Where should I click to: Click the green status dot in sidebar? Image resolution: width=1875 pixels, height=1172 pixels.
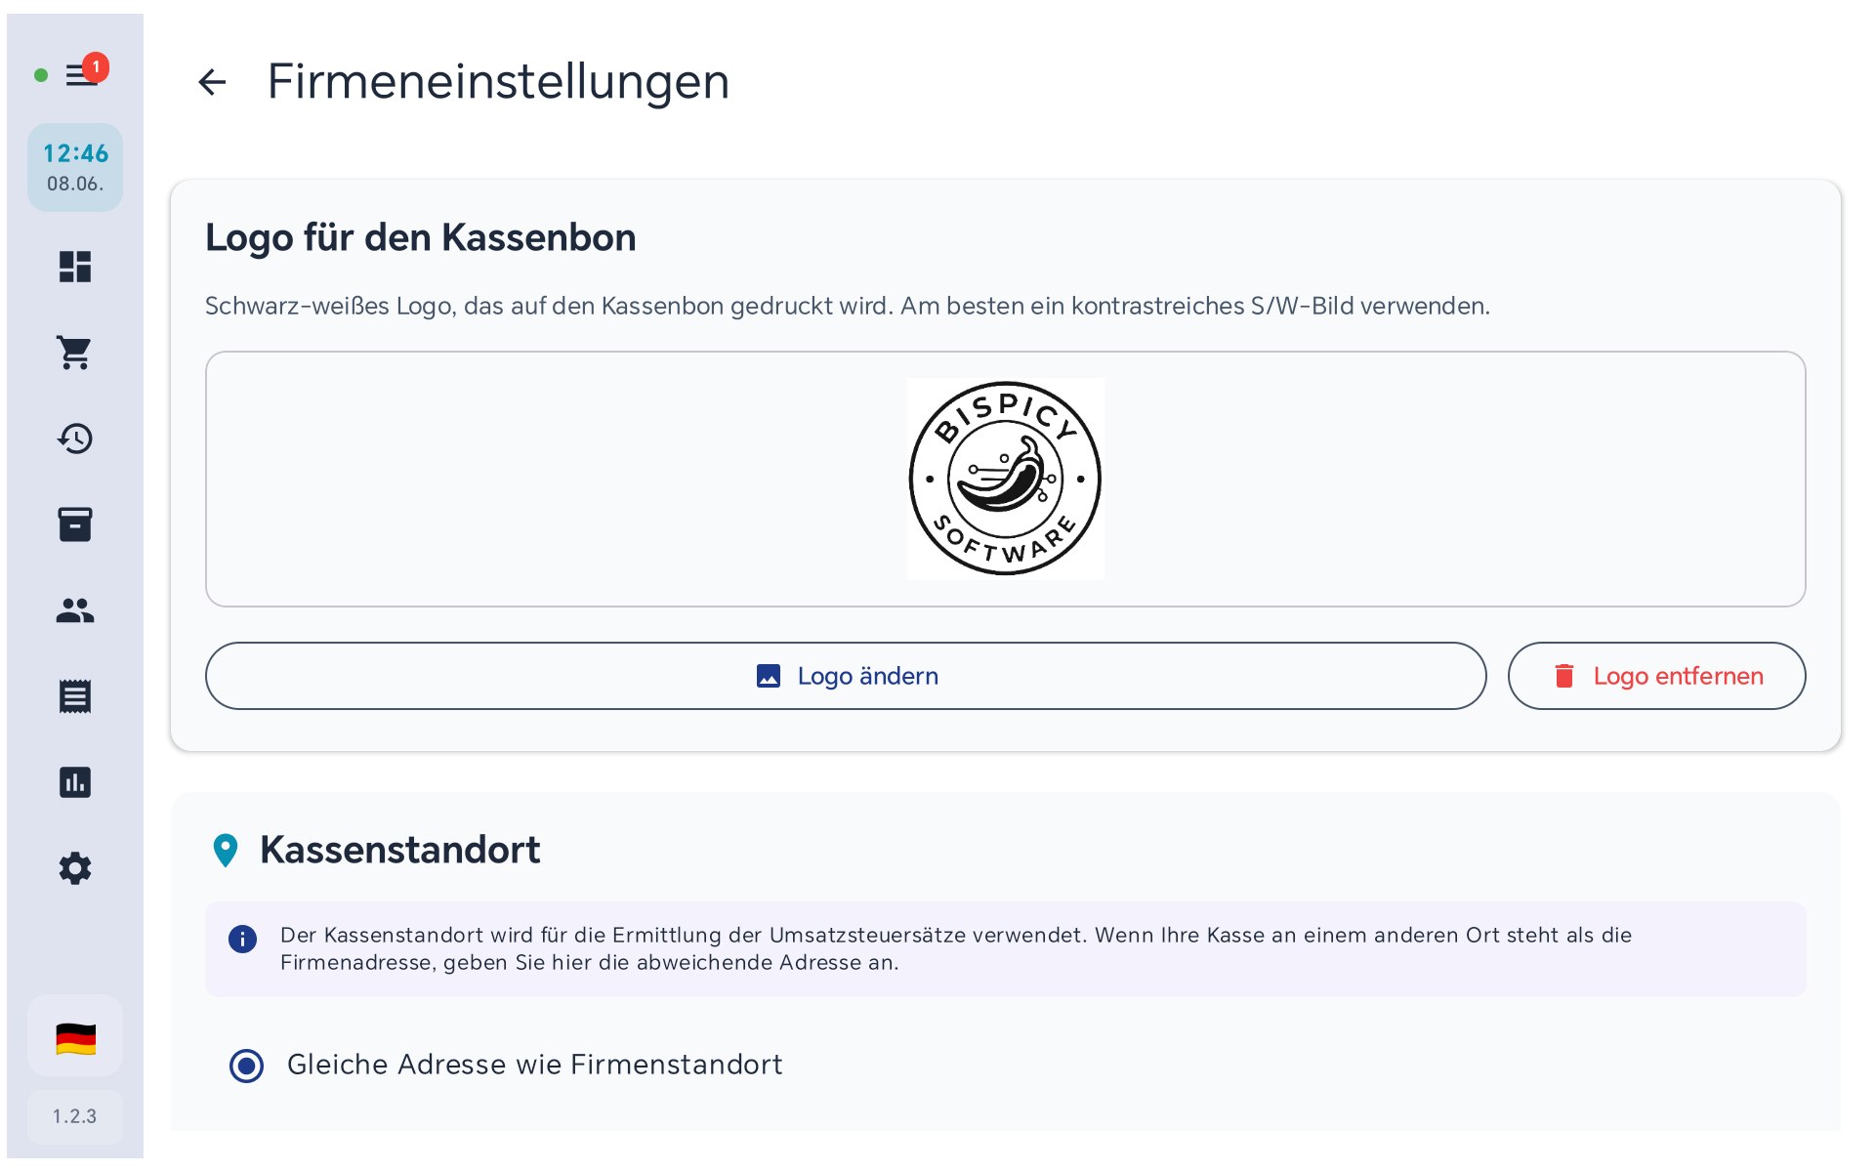pyautogui.click(x=41, y=75)
